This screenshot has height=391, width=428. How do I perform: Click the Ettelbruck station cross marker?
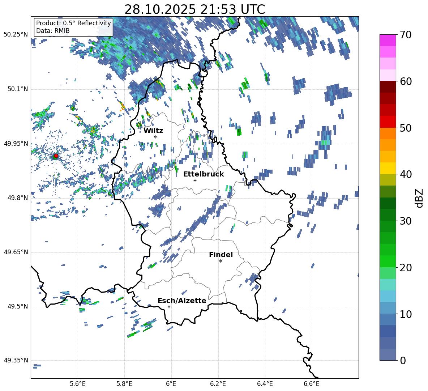pyautogui.click(x=195, y=180)
